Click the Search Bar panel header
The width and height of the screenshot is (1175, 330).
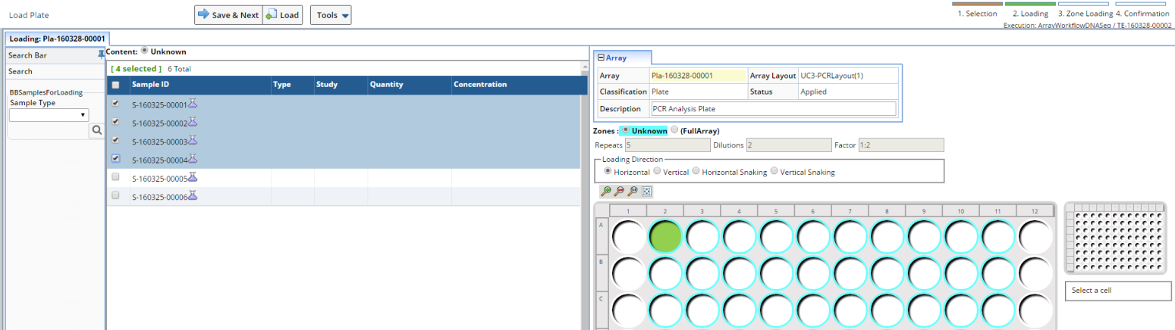tap(55, 55)
